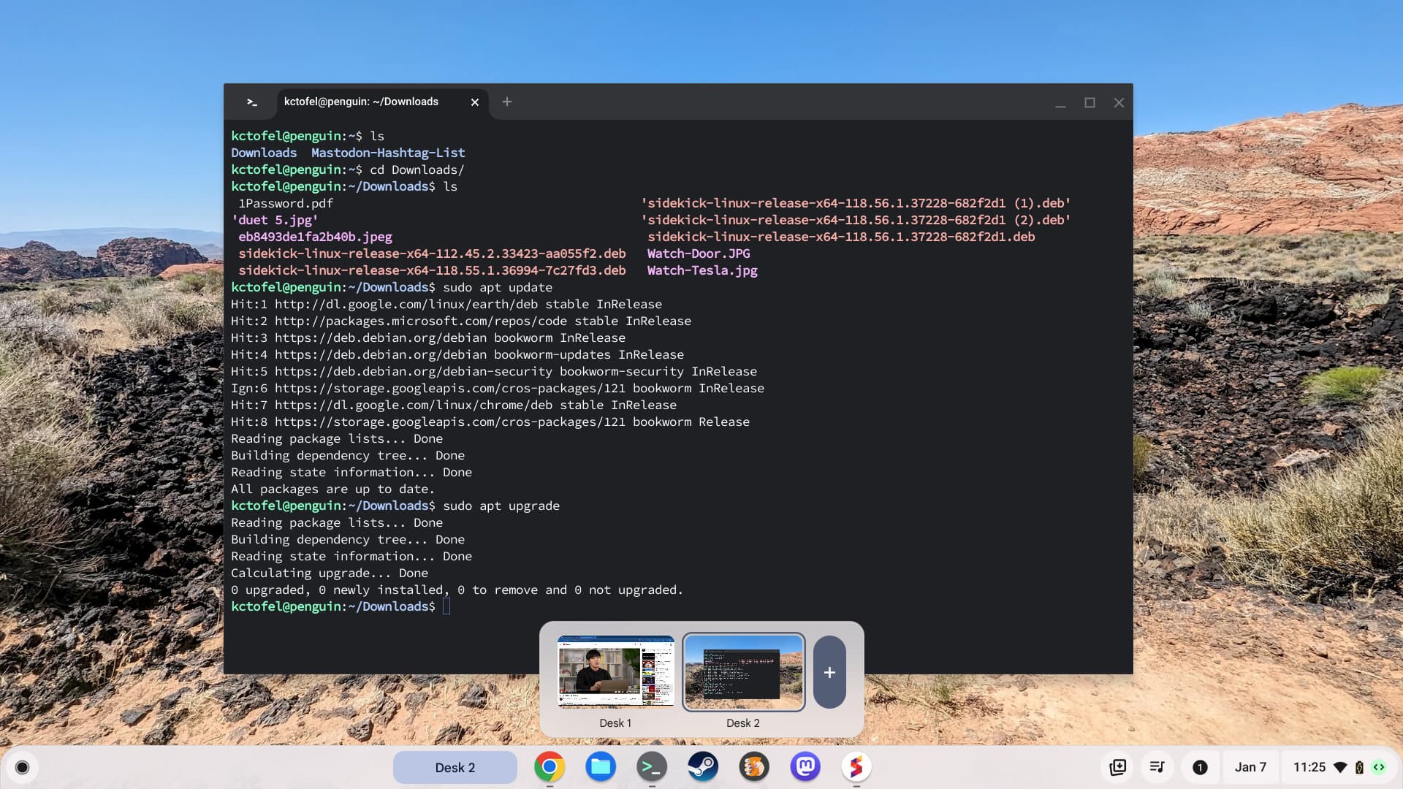Toggle the notification bell icon
The height and width of the screenshot is (789, 1403).
click(1200, 768)
